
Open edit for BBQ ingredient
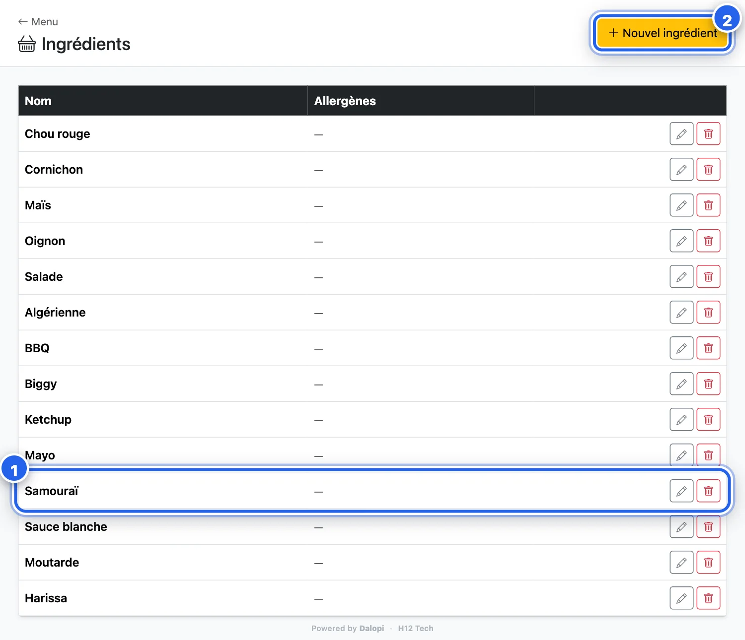681,348
